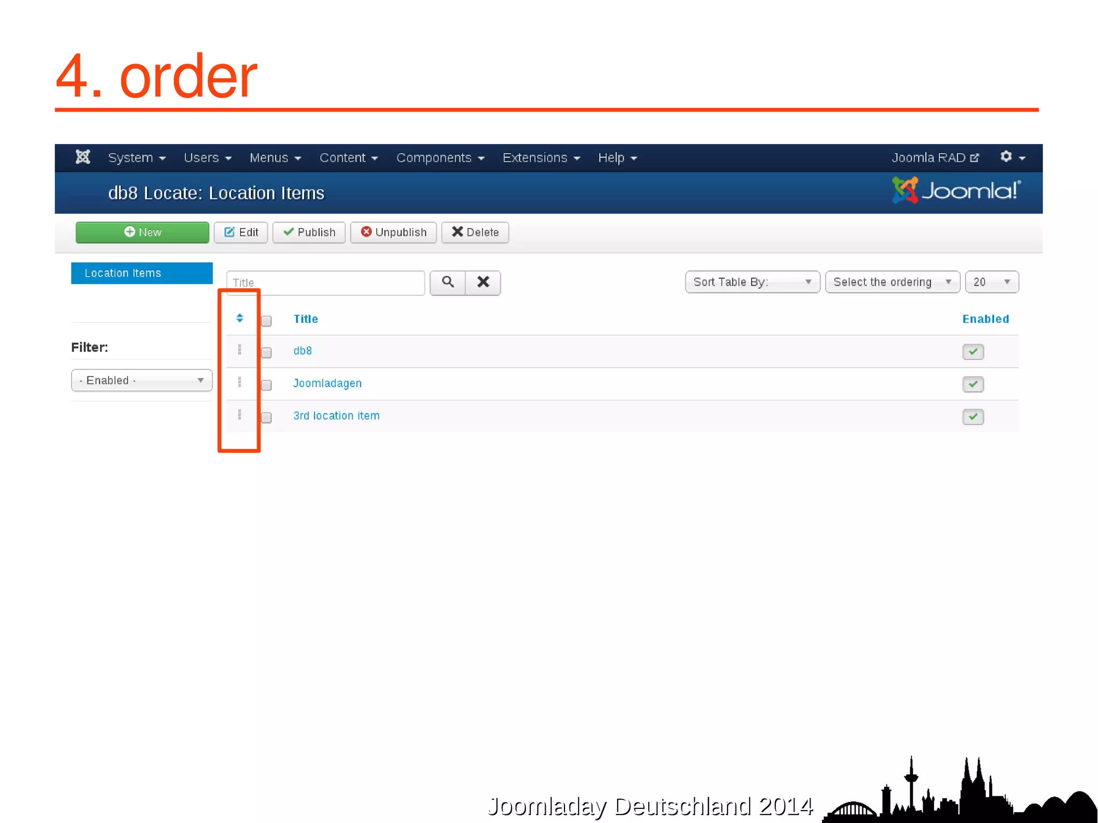Clear the search with X button
The width and height of the screenshot is (1098, 823).
(x=483, y=282)
